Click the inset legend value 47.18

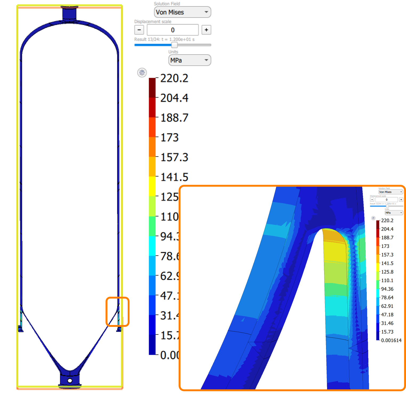click(x=387, y=315)
